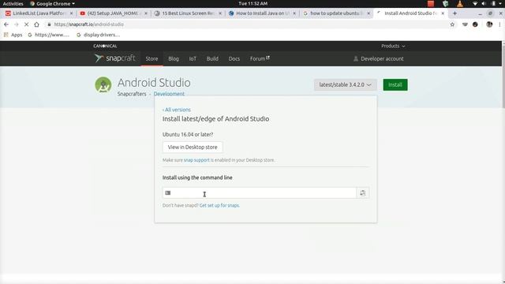Open the system volume indicator
This screenshot has height=284, width=505.
(x=484, y=3)
